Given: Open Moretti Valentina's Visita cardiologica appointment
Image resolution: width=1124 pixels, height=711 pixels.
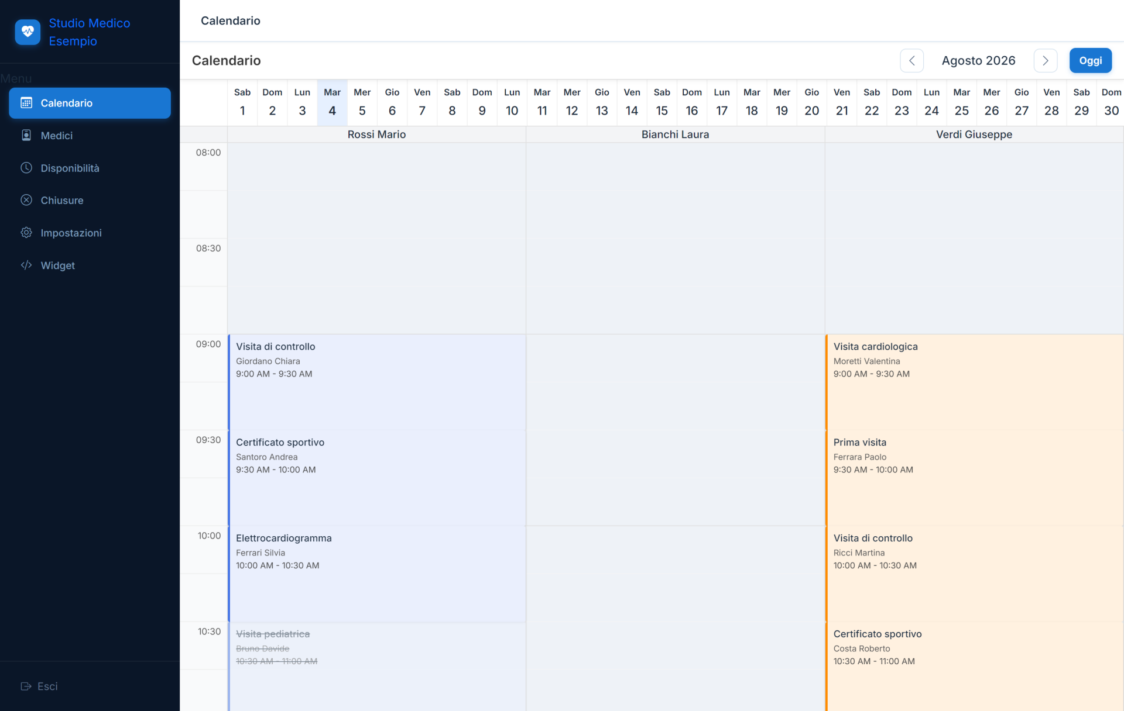Looking at the screenshot, I should 974,382.
